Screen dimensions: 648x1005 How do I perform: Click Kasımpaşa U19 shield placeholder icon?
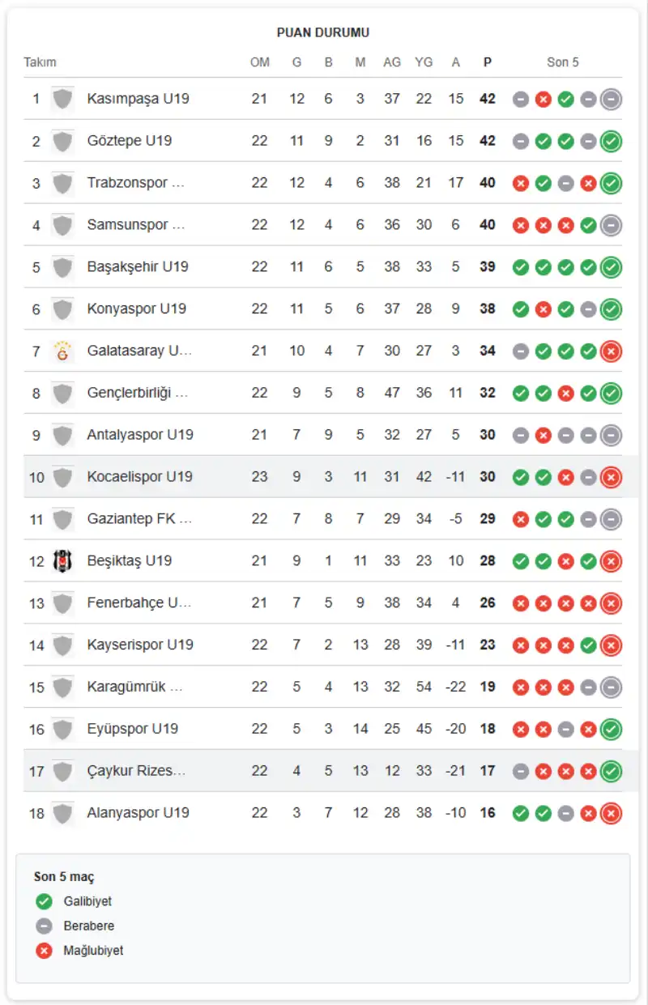(62, 99)
